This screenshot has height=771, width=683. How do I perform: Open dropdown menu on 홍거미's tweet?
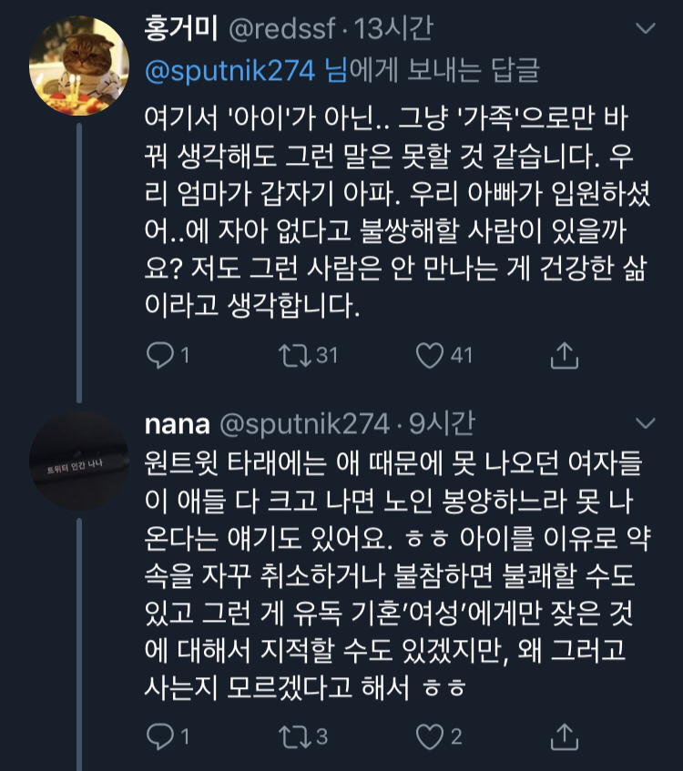pos(645,29)
